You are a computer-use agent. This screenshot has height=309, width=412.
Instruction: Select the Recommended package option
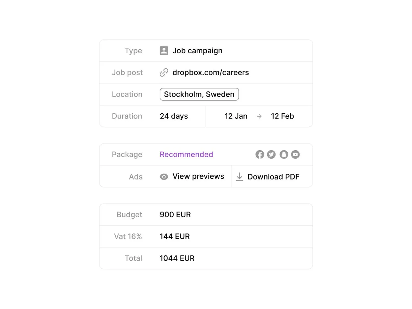(186, 154)
